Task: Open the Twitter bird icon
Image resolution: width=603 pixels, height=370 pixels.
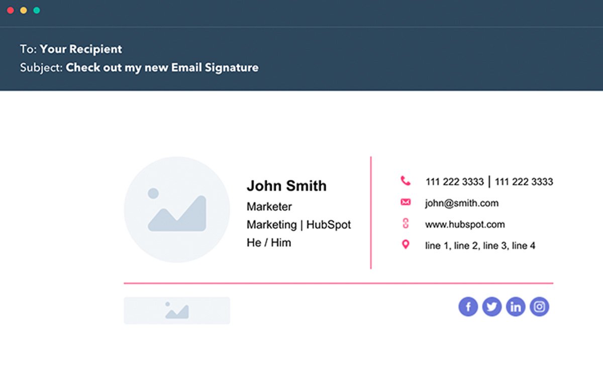Action: tap(491, 306)
